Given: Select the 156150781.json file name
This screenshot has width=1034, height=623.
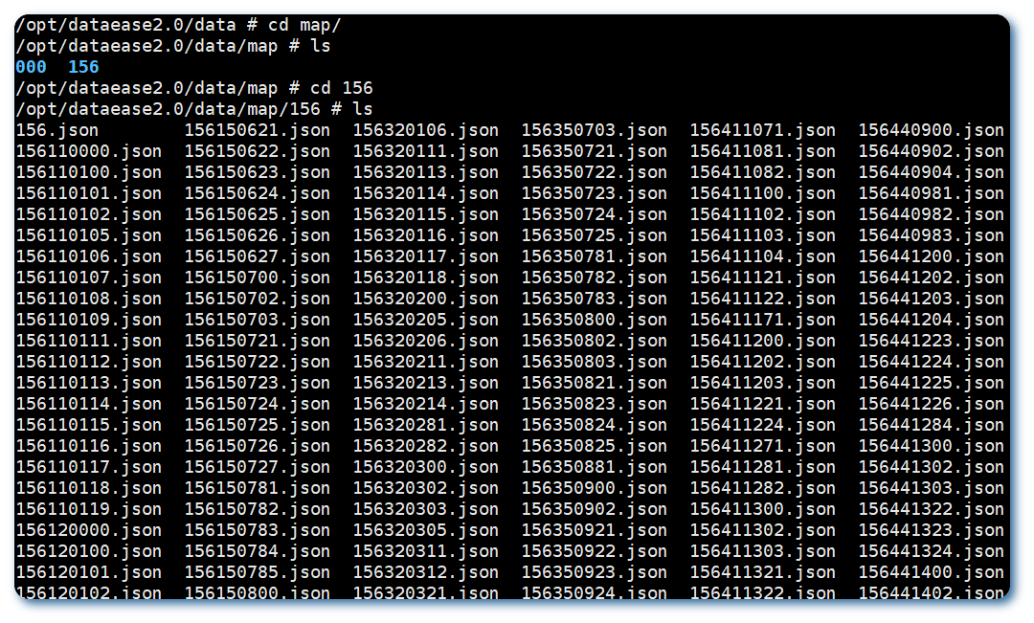Looking at the screenshot, I should click(258, 488).
